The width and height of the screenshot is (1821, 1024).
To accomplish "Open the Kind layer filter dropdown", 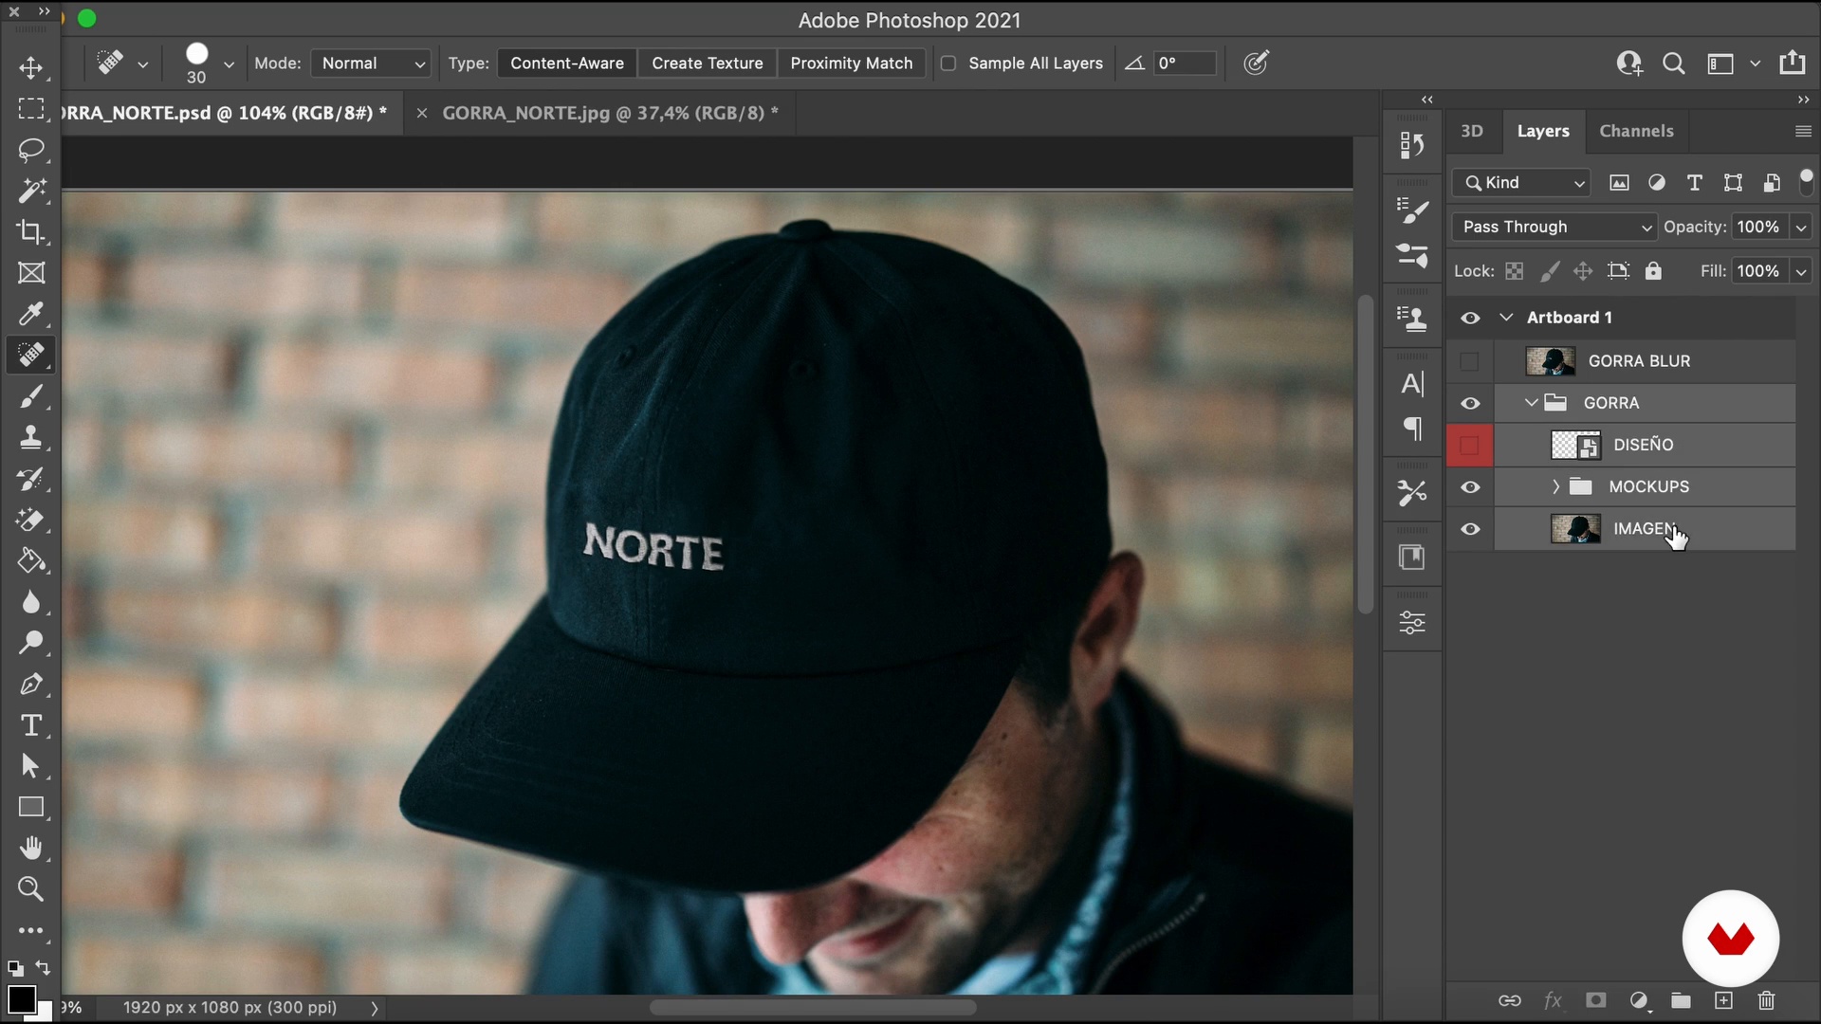I will [x=1520, y=183].
